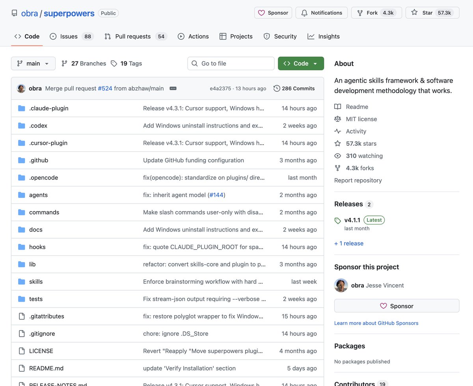
Task: Open the .claude-plugin folder icon
Action: coord(22,108)
